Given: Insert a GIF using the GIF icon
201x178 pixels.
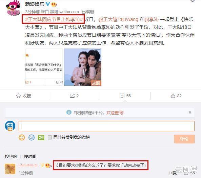Looking at the screenshot, I should [x=32, y=138].
